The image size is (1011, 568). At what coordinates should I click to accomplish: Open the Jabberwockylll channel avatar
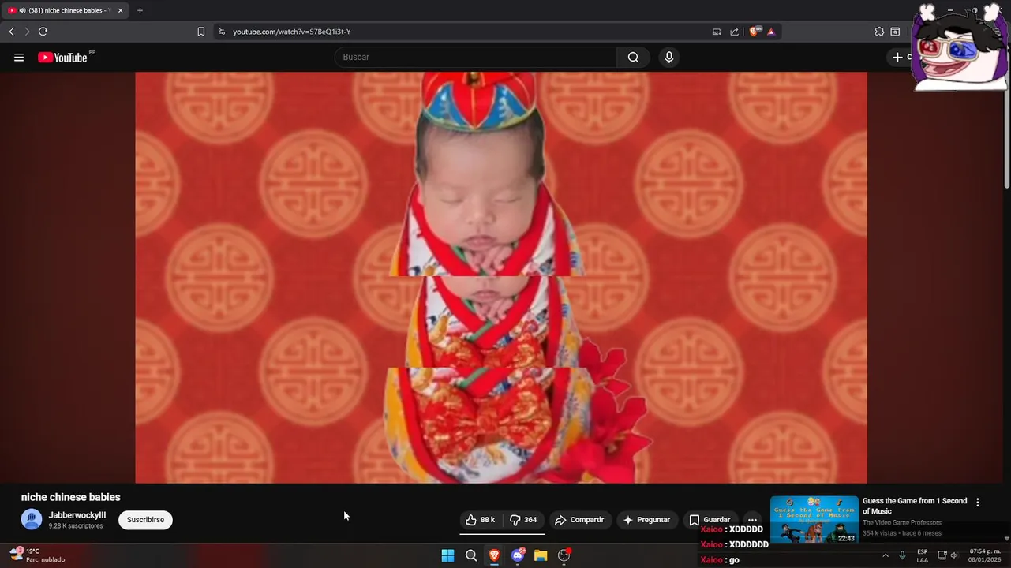point(32,519)
